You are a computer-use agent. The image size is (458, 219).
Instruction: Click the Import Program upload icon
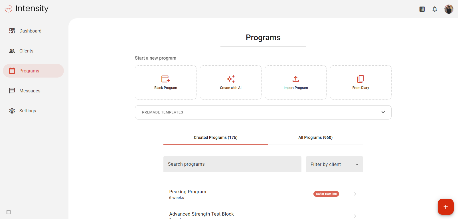pyautogui.click(x=296, y=79)
